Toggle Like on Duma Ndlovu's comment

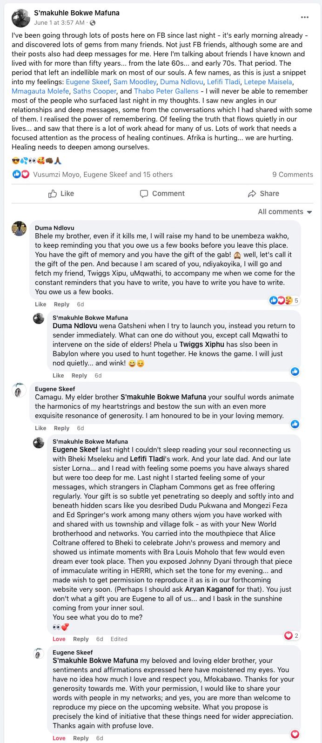pyautogui.click(x=40, y=304)
